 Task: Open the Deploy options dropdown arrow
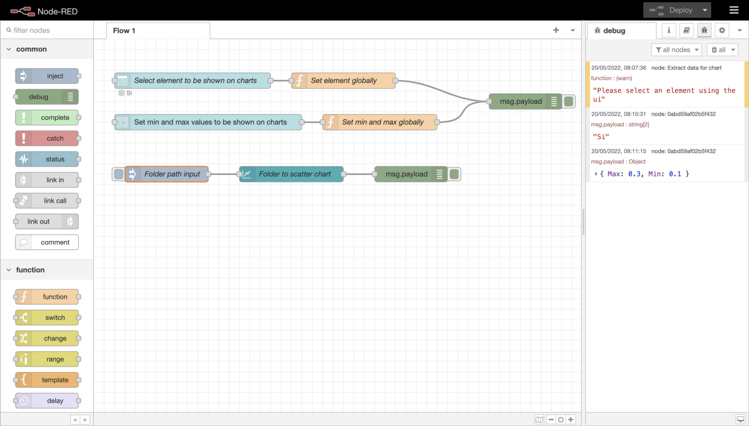705,10
